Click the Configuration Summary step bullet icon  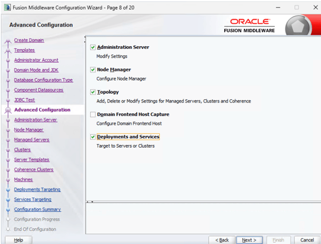coord(8,210)
